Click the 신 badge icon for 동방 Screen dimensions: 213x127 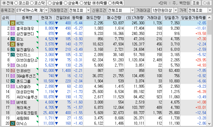tap(13, 44)
